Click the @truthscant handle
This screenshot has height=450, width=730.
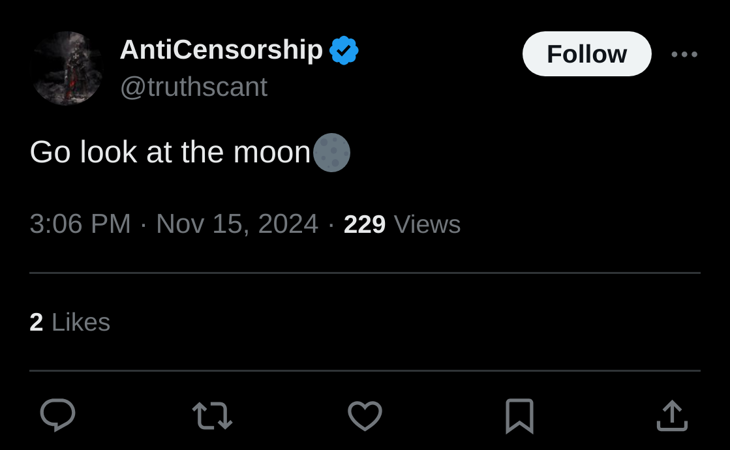pos(194,87)
